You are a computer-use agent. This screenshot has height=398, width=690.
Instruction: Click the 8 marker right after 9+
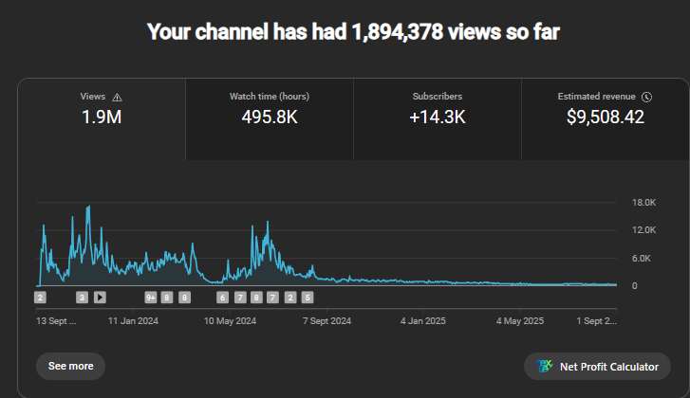click(167, 297)
